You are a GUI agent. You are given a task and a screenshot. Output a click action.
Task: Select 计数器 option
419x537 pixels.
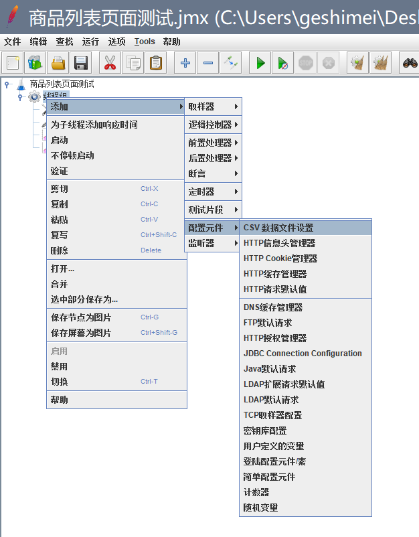[305, 492]
